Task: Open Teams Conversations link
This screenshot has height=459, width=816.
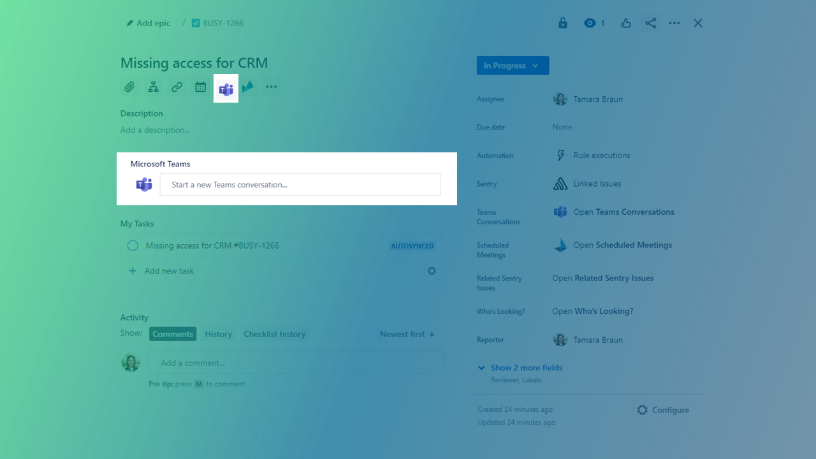Action: tap(623, 212)
